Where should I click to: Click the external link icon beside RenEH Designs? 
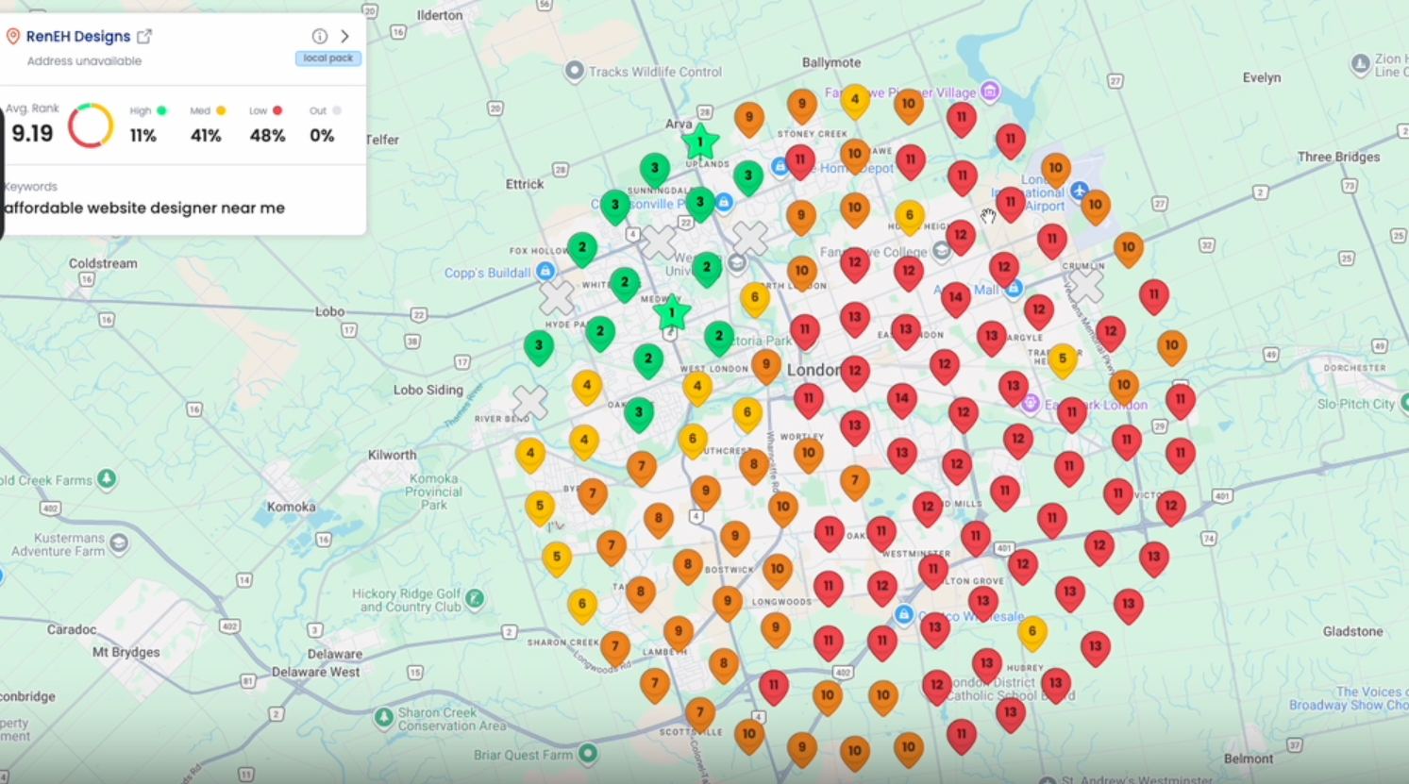coord(144,37)
